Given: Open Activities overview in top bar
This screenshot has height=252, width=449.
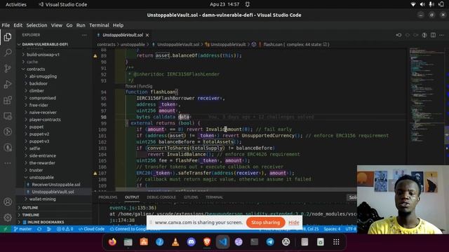Looking at the screenshot, I should [x=16, y=4].
